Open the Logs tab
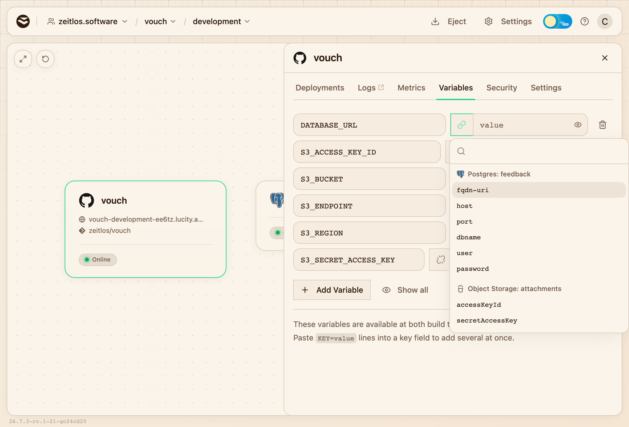Image resolution: width=629 pixels, height=427 pixels. tap(371, 88)
